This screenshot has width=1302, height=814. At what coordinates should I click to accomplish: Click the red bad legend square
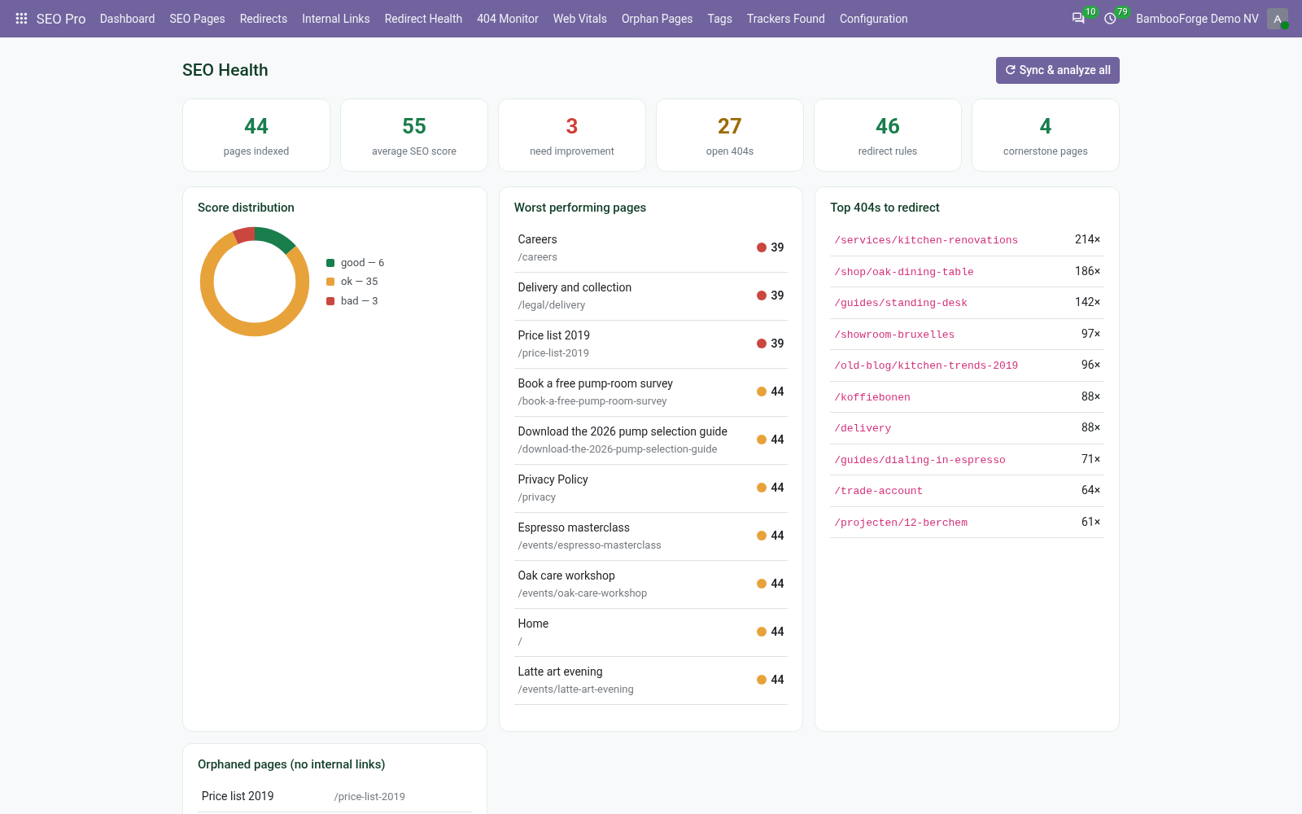(x=330, y=301)
